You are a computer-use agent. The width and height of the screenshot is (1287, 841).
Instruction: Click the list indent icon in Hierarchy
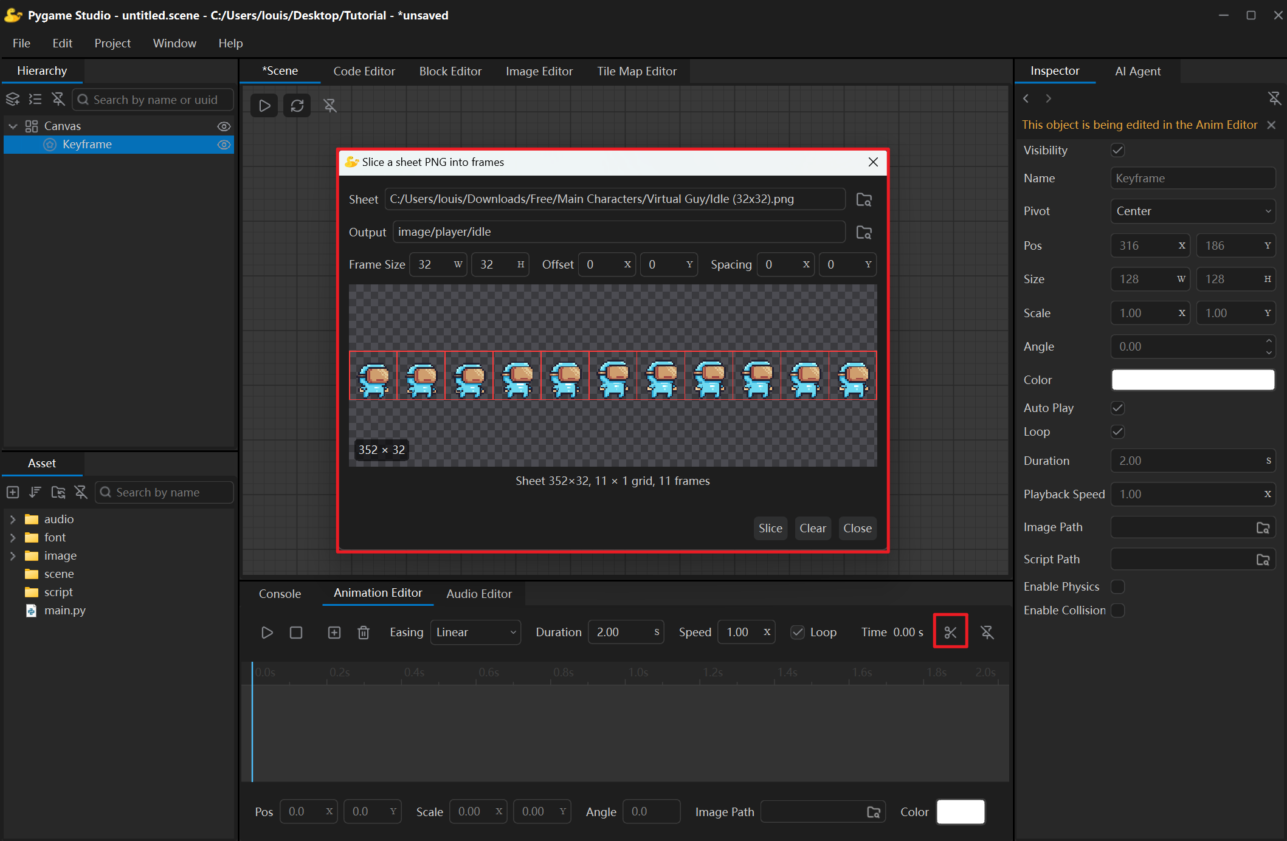click(35, 99)
